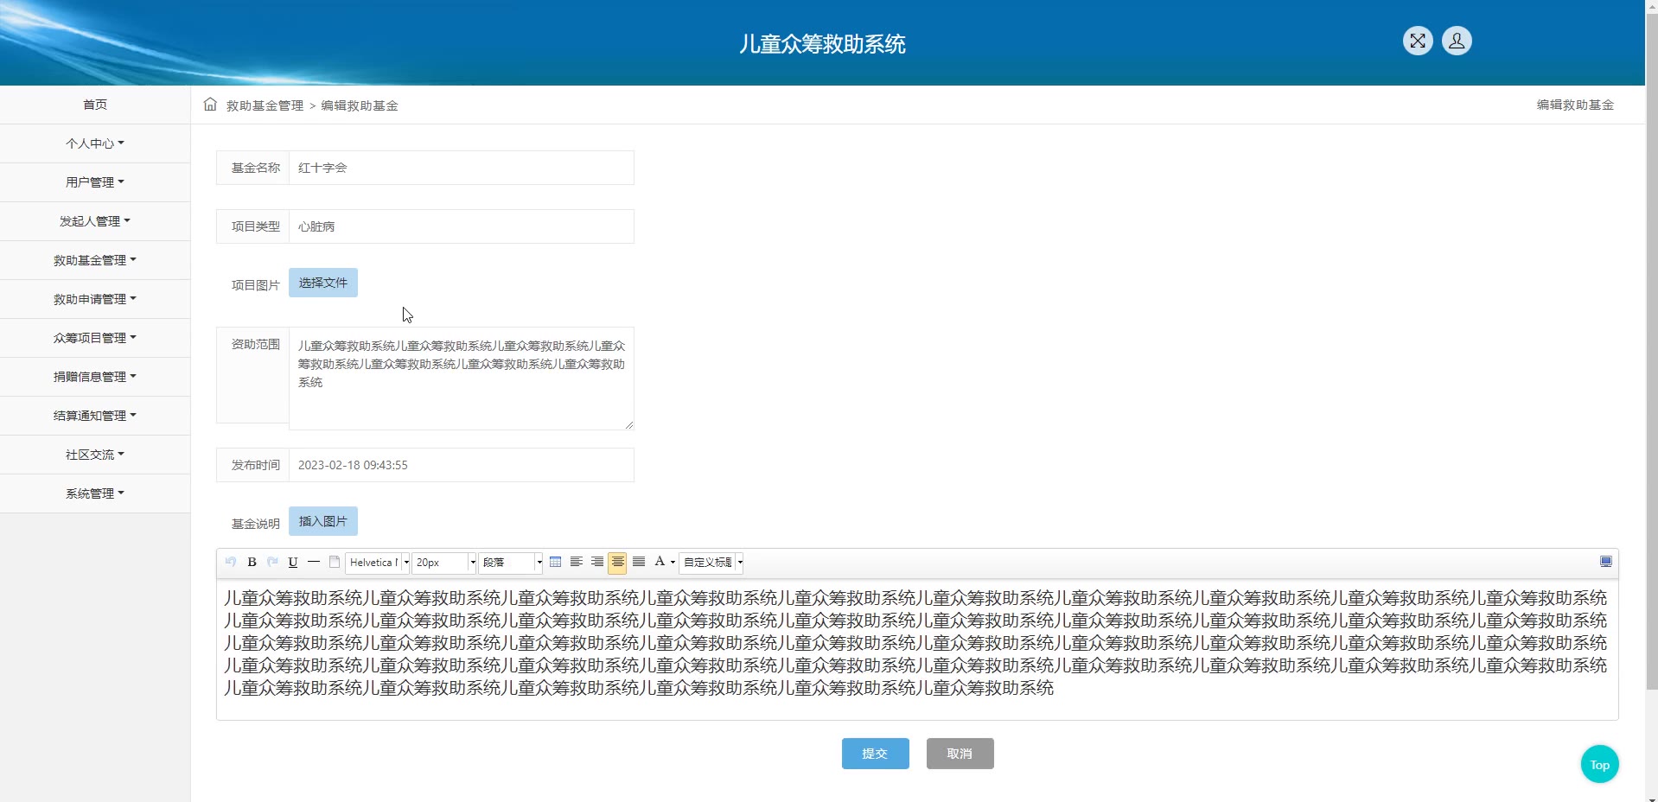Align editor text to the right

(596, 562)
